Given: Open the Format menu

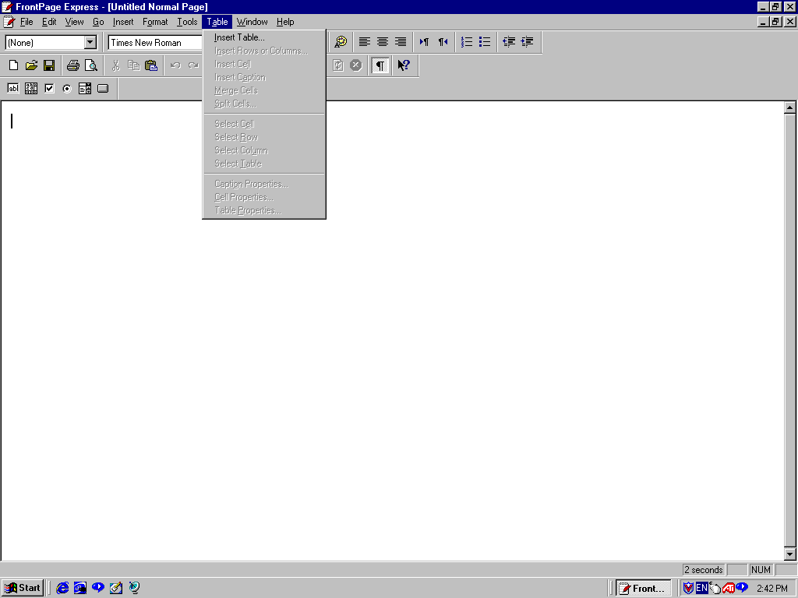Looking at the screenshot, I should [x=155, y=22].
